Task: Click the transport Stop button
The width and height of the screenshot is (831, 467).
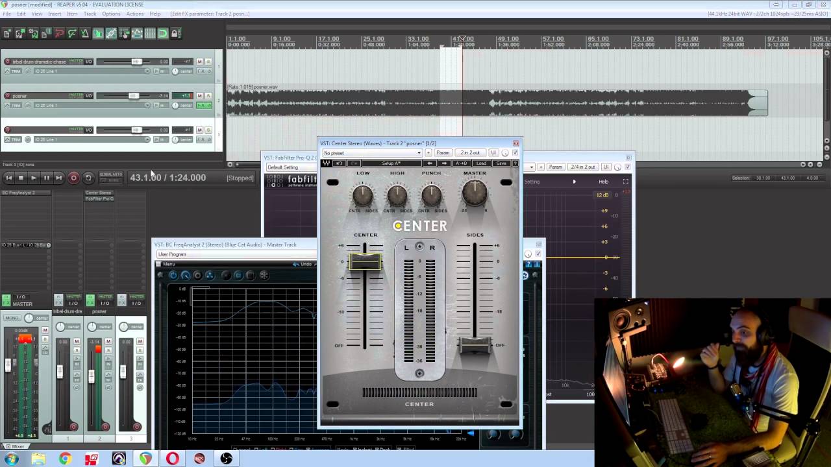Action: [21, 178]
